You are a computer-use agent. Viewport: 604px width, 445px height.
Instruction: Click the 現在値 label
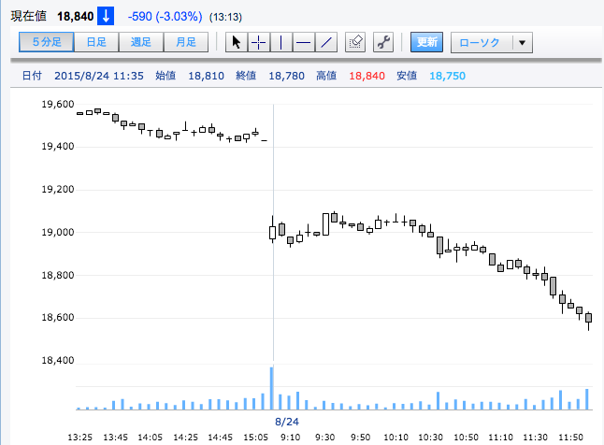pos(29,16)
